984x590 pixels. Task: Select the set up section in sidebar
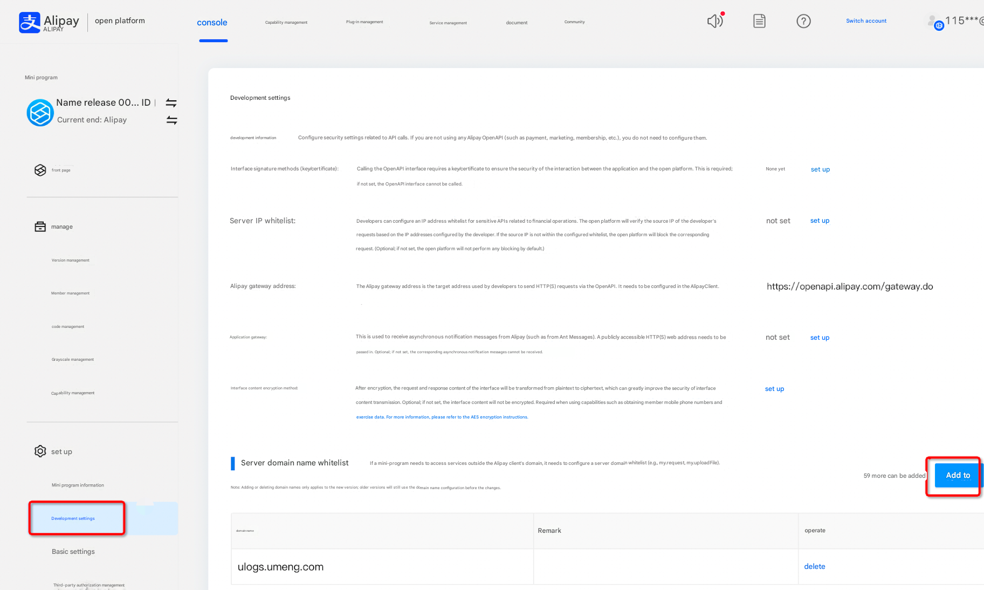61,451
